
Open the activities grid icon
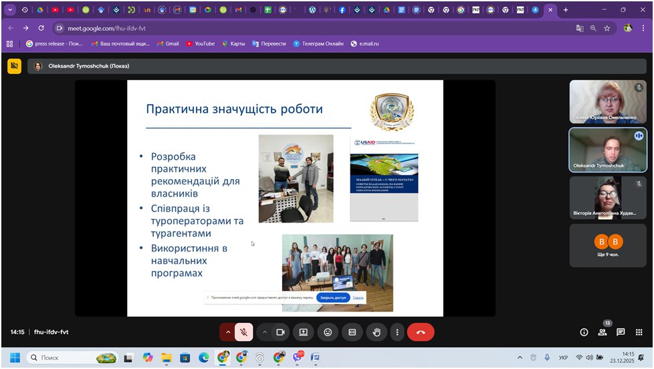[639, 332]
